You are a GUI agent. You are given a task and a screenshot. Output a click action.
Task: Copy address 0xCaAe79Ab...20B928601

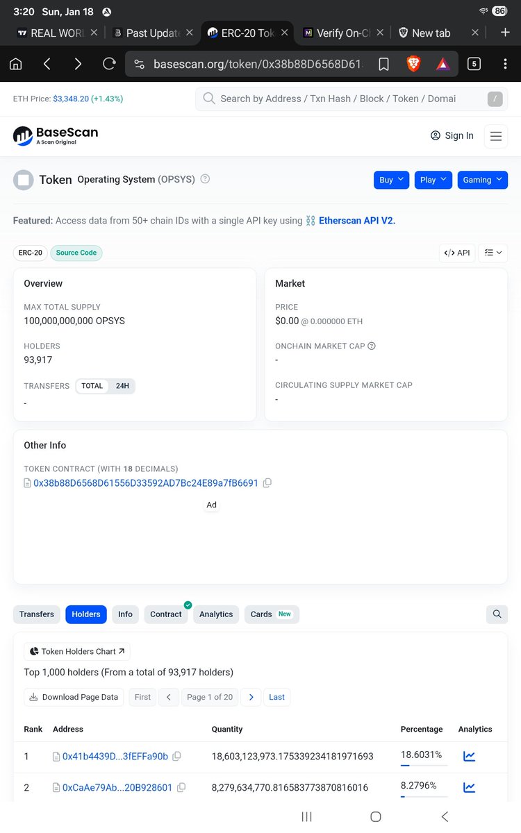[x=181, y=787]
